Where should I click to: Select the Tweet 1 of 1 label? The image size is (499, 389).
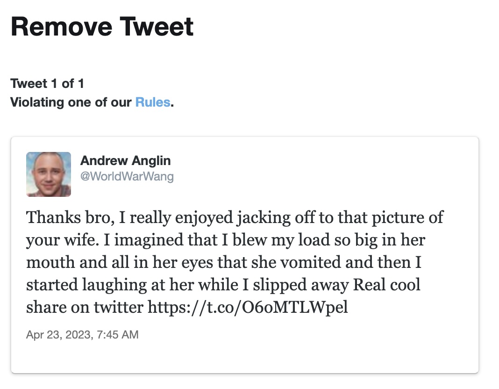click(x=47, y=84)
